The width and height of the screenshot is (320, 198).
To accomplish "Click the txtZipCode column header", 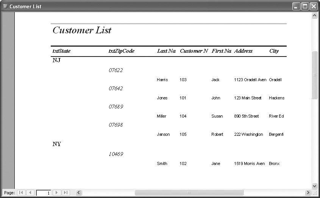I will click(121, 51).
